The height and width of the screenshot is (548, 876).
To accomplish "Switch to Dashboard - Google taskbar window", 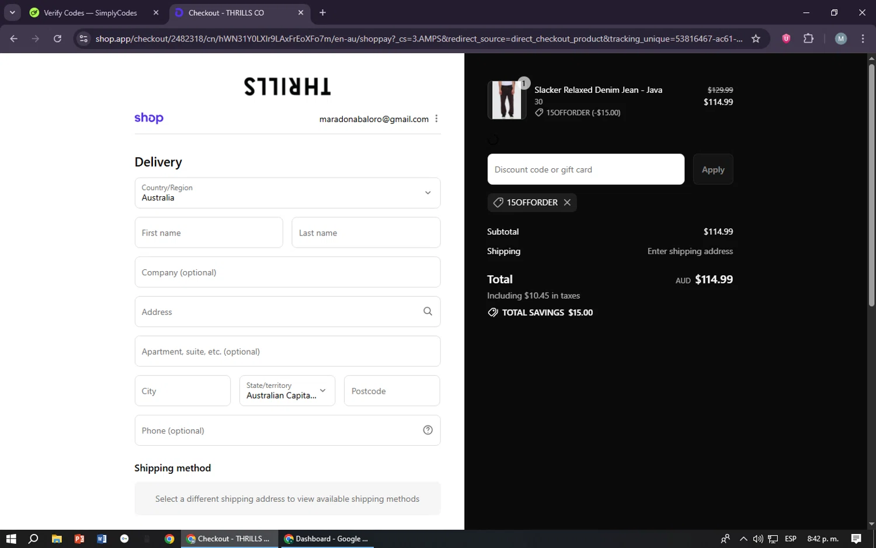I will click(326, 539).
